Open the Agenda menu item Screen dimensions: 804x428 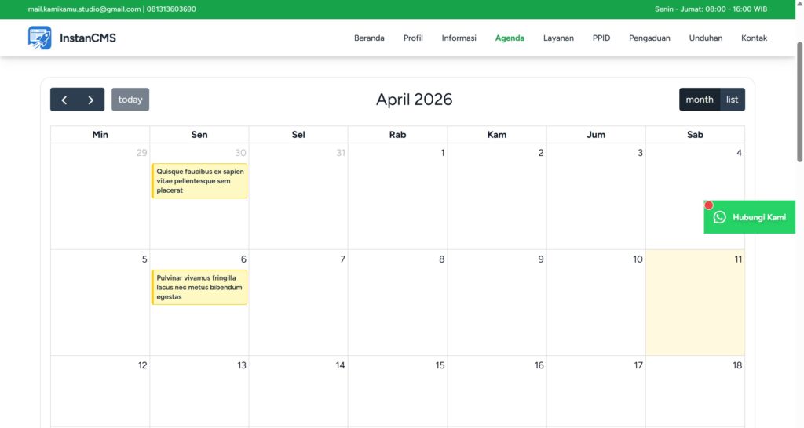[510, 38]
